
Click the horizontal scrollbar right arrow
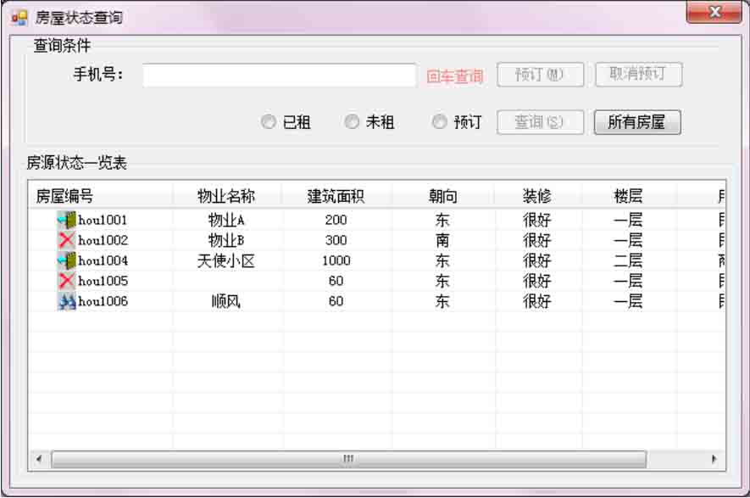tap(714, 459)
